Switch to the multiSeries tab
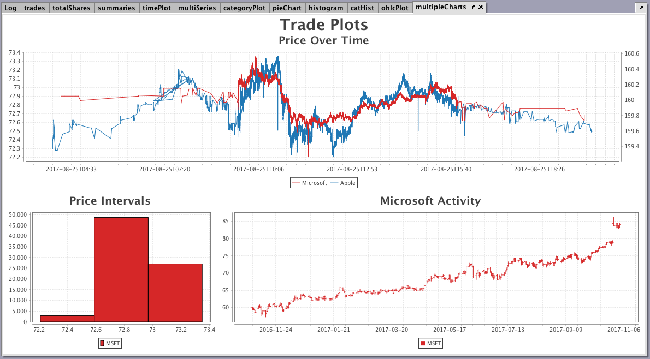The height and width of the screenshot is (359, 650). tap(197, 8)
